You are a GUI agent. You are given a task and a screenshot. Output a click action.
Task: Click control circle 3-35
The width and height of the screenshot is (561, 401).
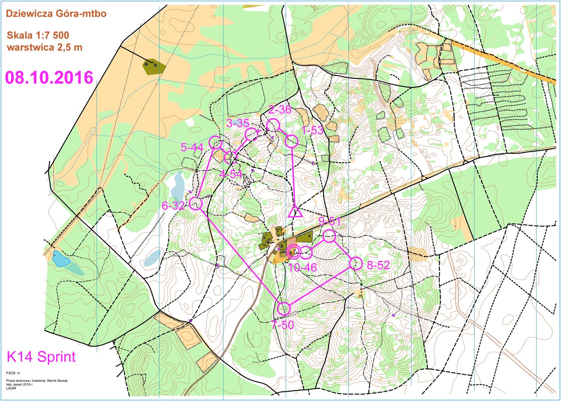click(251, 133)
